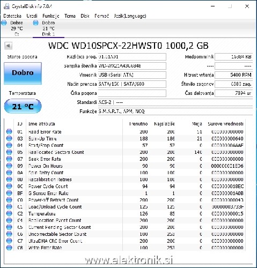Select the Uncorrectable Sector Count attribute name
257x268 pixels.
pos(57,234)
